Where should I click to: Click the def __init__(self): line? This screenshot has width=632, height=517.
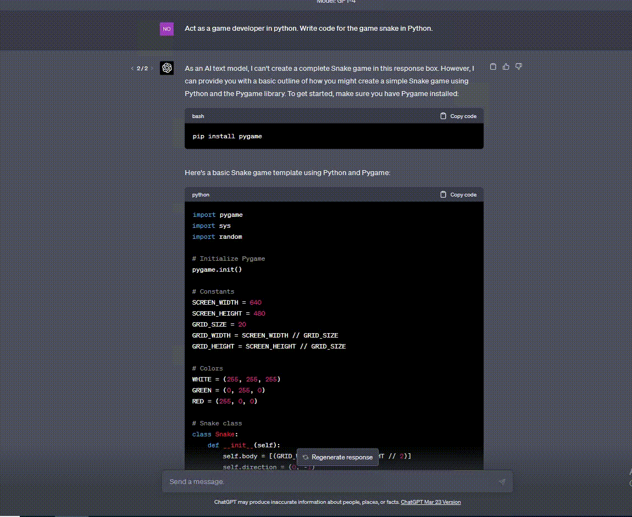244,445
